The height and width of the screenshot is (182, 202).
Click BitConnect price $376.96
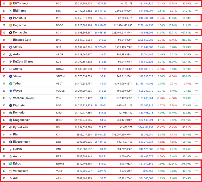(x=102, y=3)
